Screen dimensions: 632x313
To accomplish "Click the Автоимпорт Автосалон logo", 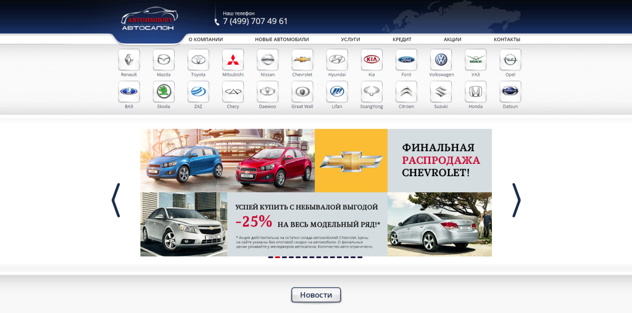I will 149,19.
